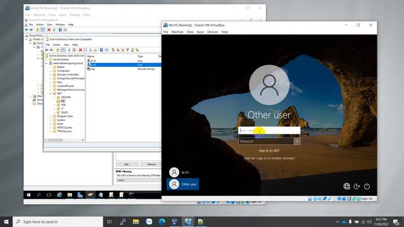Select TPM Devices in the AD tree
This screenshot has width=404, height=227.
pos(64,131)
